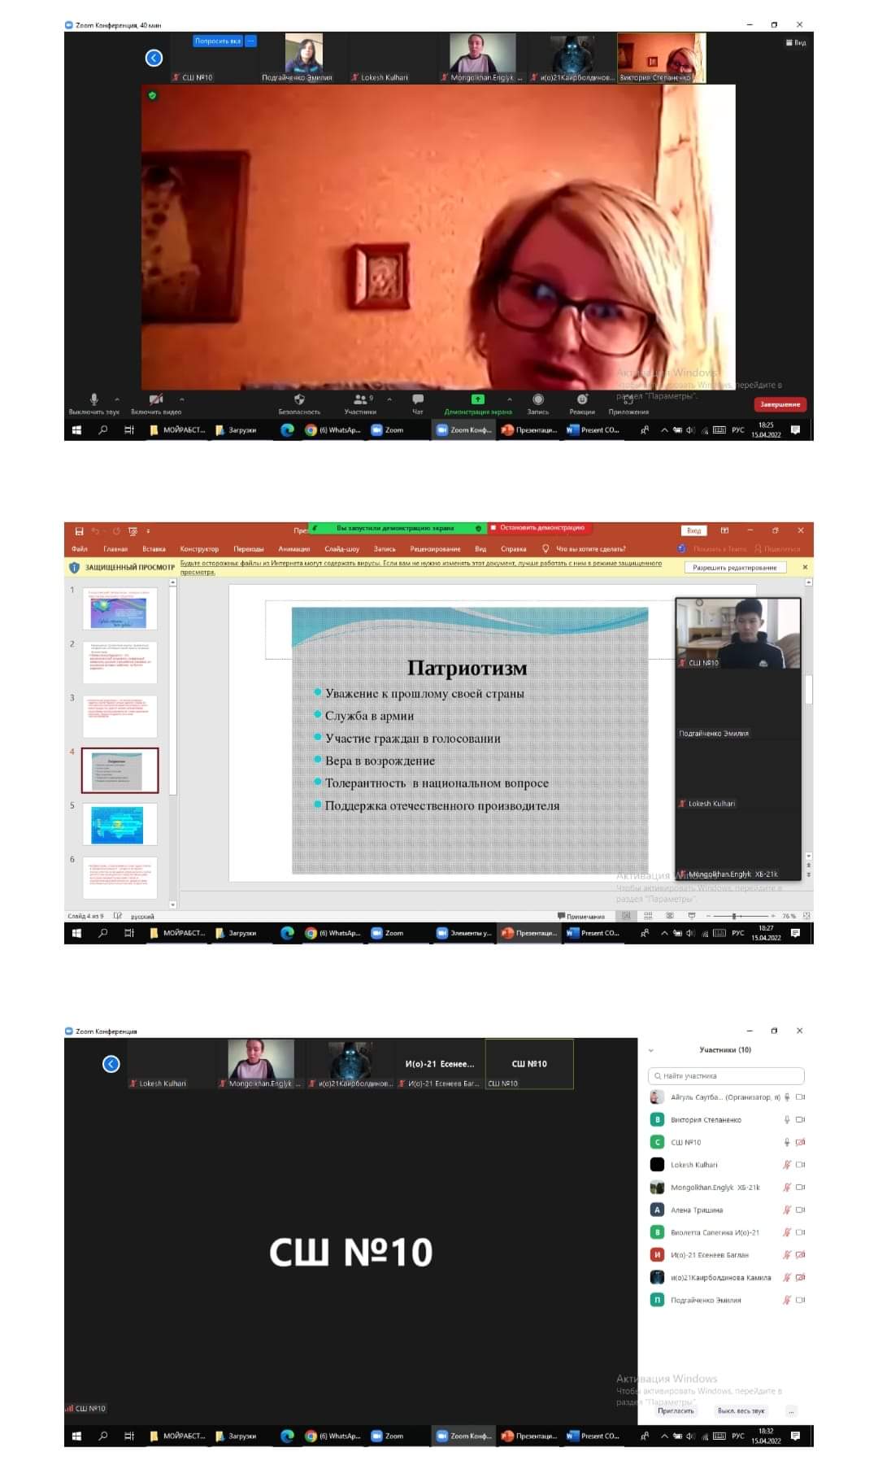Click the red Завершение button
Screen dimensions: 878x1465
tap(780, 404)
